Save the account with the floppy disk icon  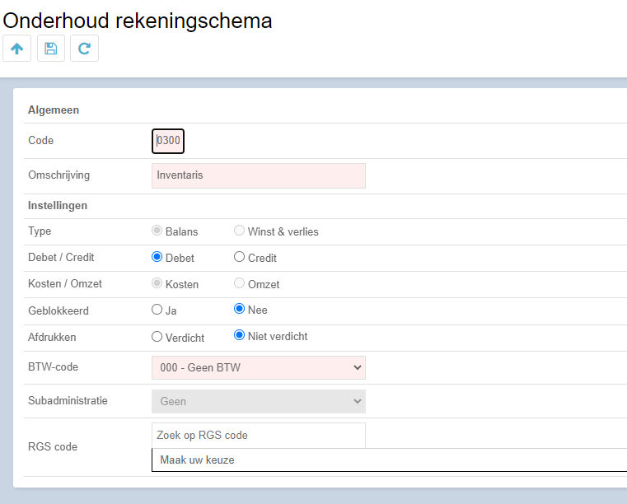(51, 49)
